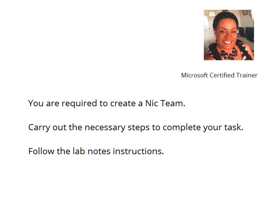Screen dimensions: 278x206
Task: Place cursor on the word "instructions."
Action: click(138, 151)
